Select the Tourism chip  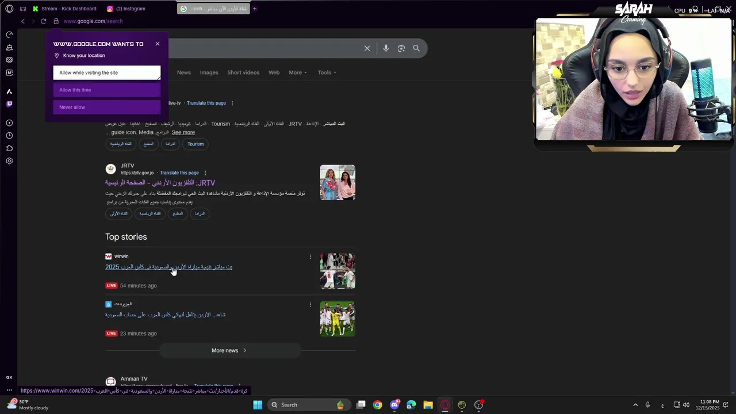pyautogui.click(x=195, y=144)
